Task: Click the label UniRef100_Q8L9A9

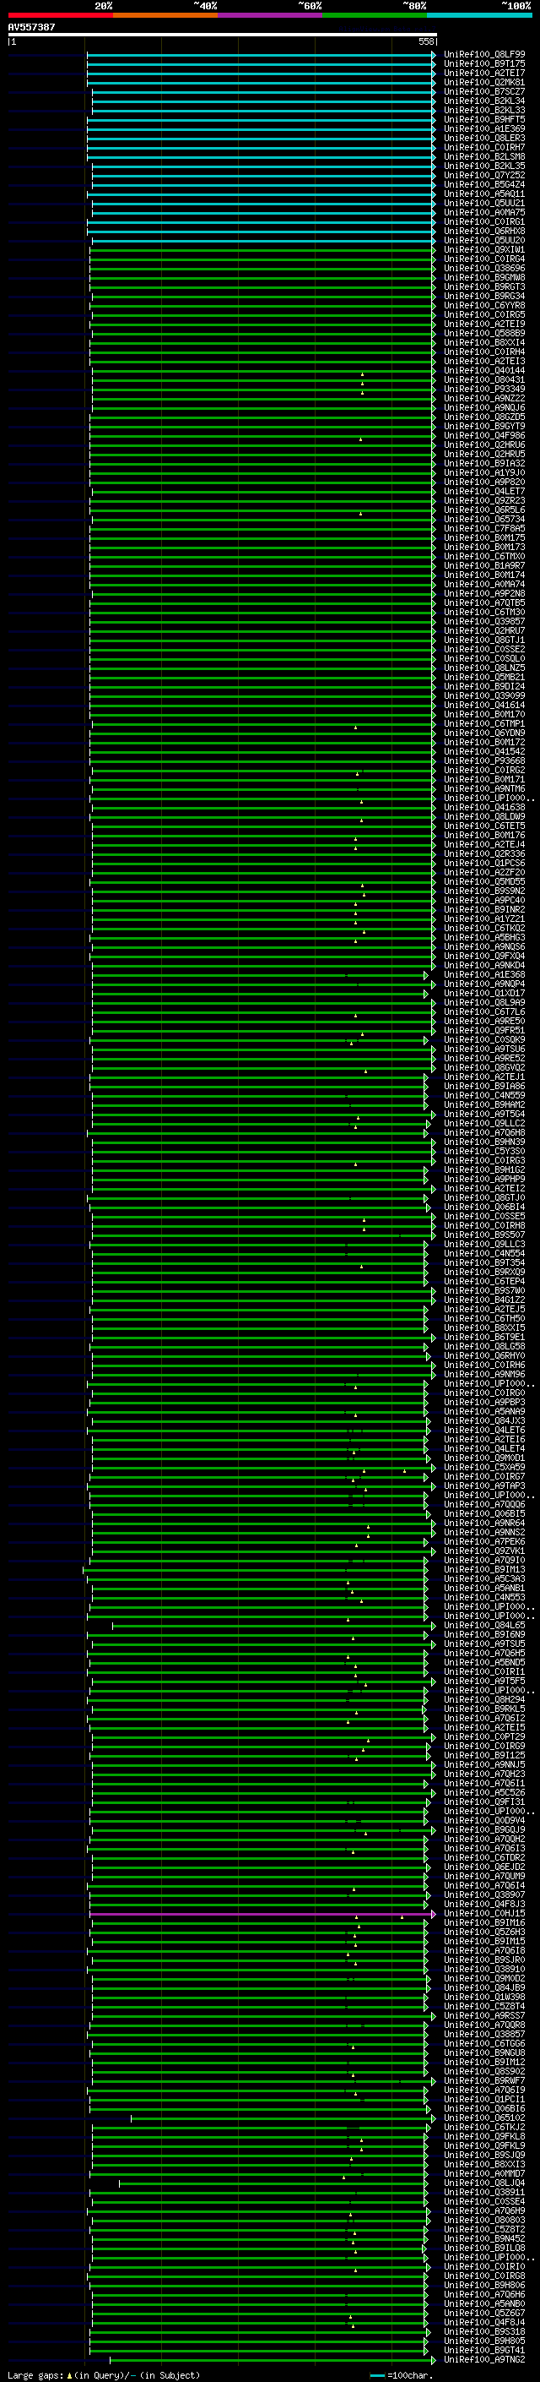Action: click(484, 1002)
